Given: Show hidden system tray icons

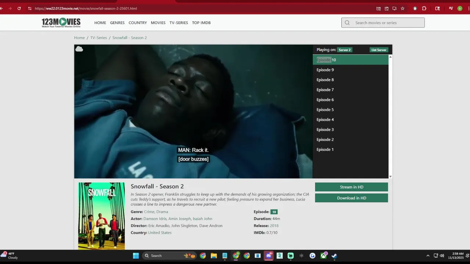Looking at the screenshot, I should pos(428,256).
